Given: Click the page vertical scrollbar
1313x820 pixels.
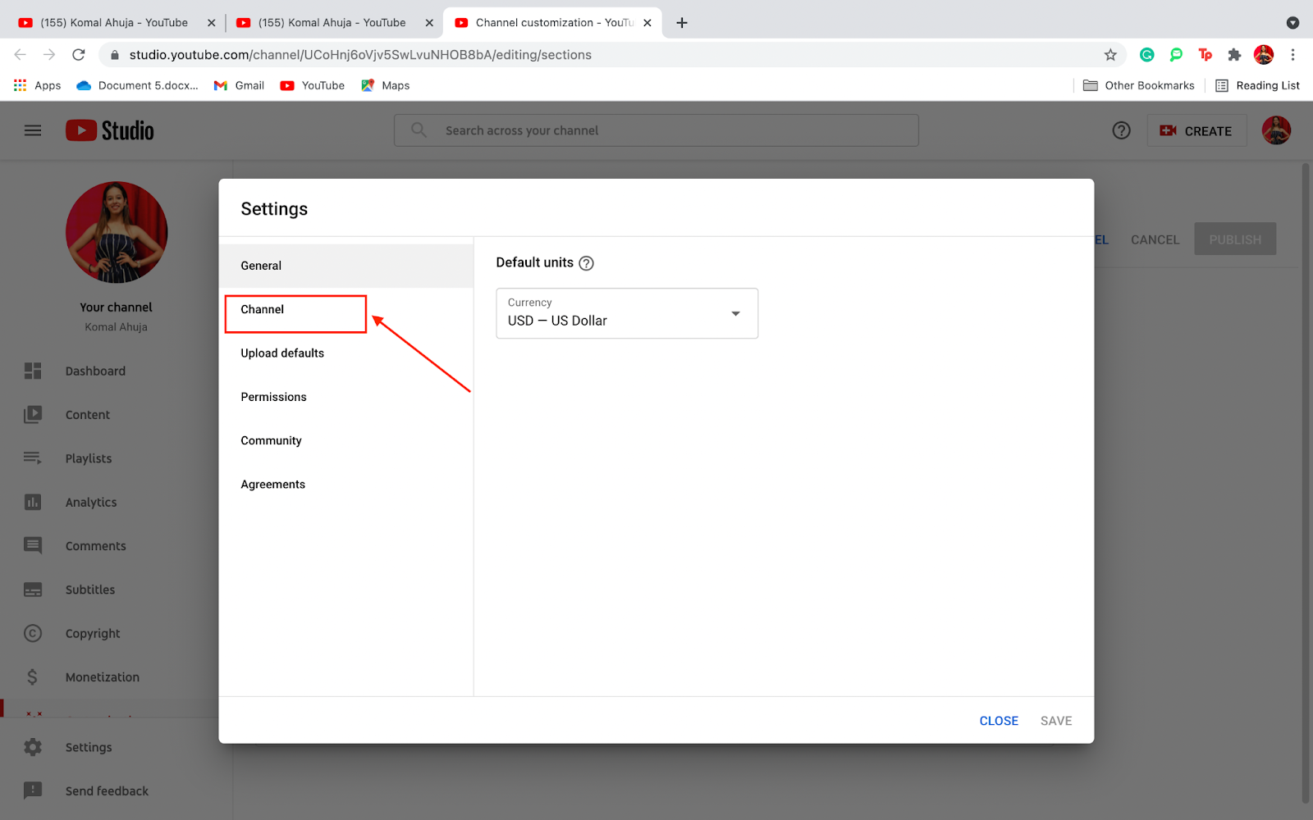Looking at the screenshot, I should tap(1306, 484).
